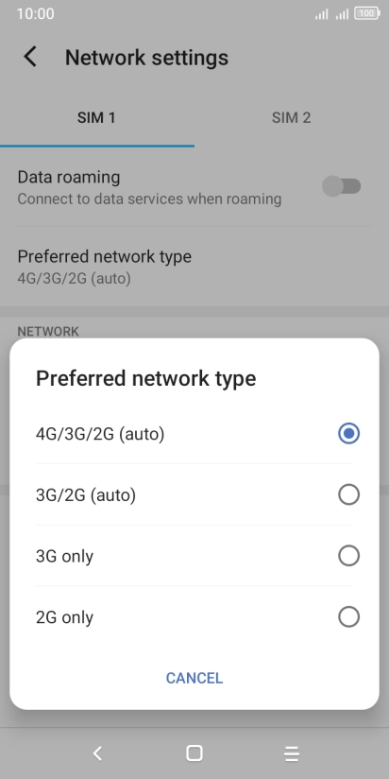Tap the battery indicator in status bar

pyautogui.click(x=367, y=14)
